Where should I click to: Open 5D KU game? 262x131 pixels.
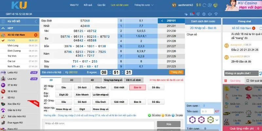click(20, 98)
